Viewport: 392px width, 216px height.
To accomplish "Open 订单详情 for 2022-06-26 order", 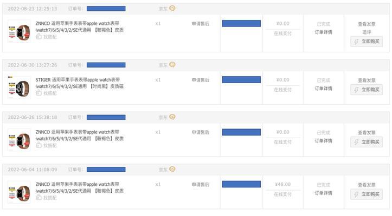I will 324,141.
